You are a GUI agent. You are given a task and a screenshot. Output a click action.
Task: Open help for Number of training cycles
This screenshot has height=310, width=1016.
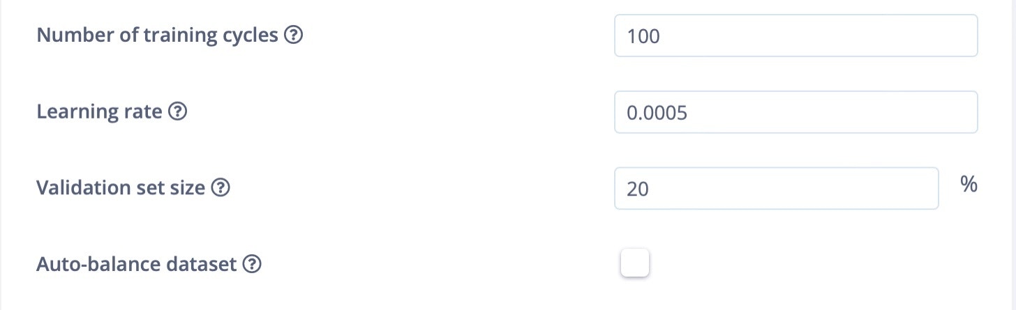293,36
